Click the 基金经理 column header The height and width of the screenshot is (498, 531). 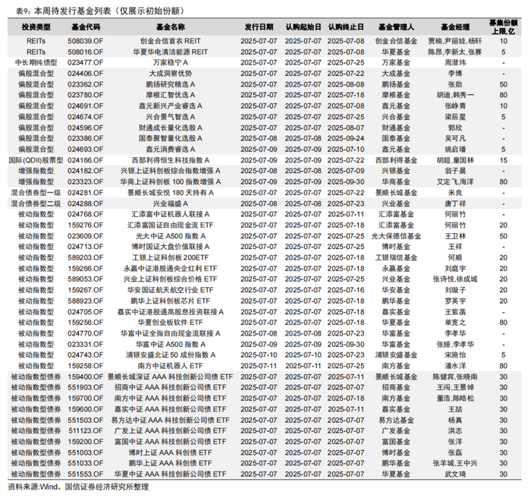(x=455, y=27)
